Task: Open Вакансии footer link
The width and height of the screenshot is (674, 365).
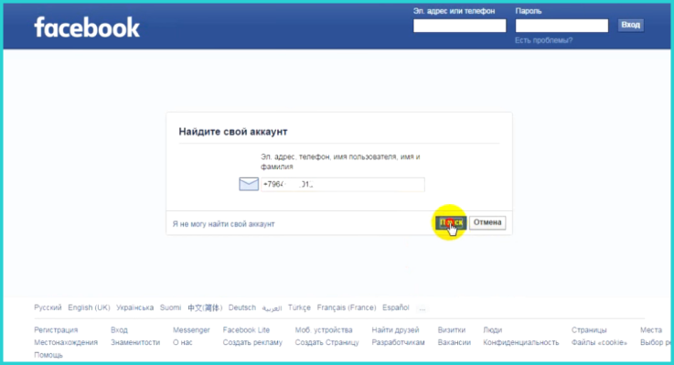Action: 455,343
